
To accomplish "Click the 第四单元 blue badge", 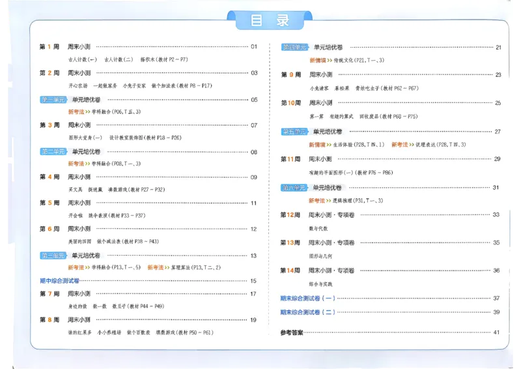I will (x=295, y=47).
